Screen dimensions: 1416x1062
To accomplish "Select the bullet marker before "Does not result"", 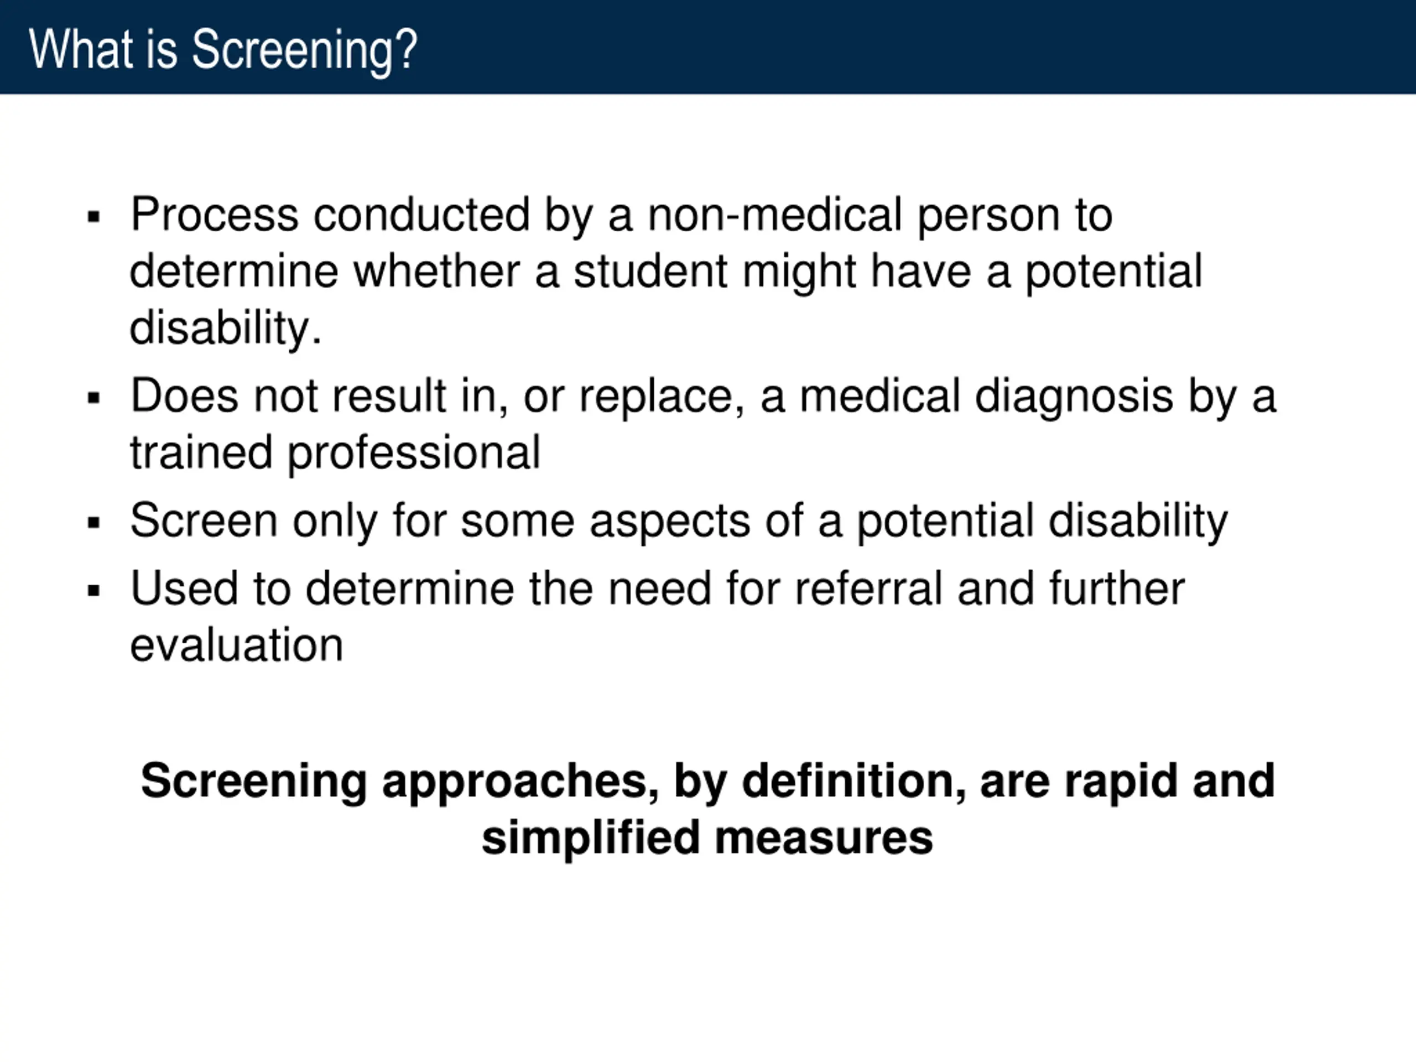I will 94,399.
